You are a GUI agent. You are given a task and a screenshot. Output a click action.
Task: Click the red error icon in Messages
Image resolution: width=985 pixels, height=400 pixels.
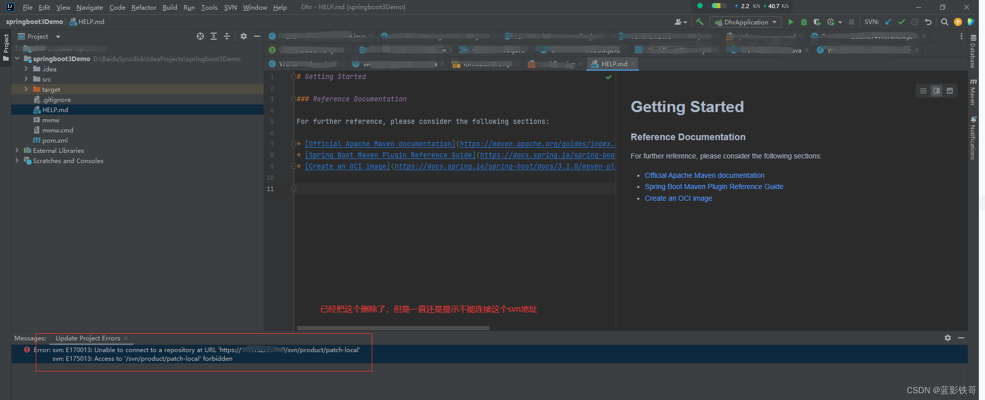pos(27,350)
